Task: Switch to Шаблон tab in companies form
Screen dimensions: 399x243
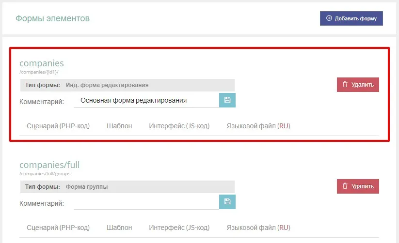Action: click(119, 126)
